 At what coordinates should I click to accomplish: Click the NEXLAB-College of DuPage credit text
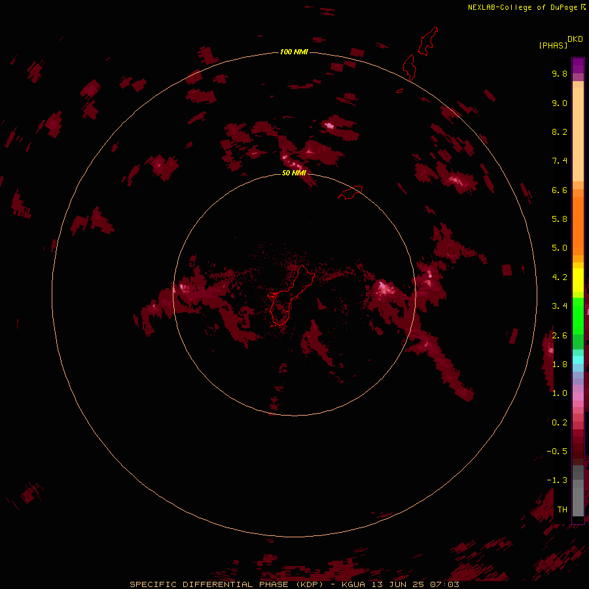coord(522,7)
